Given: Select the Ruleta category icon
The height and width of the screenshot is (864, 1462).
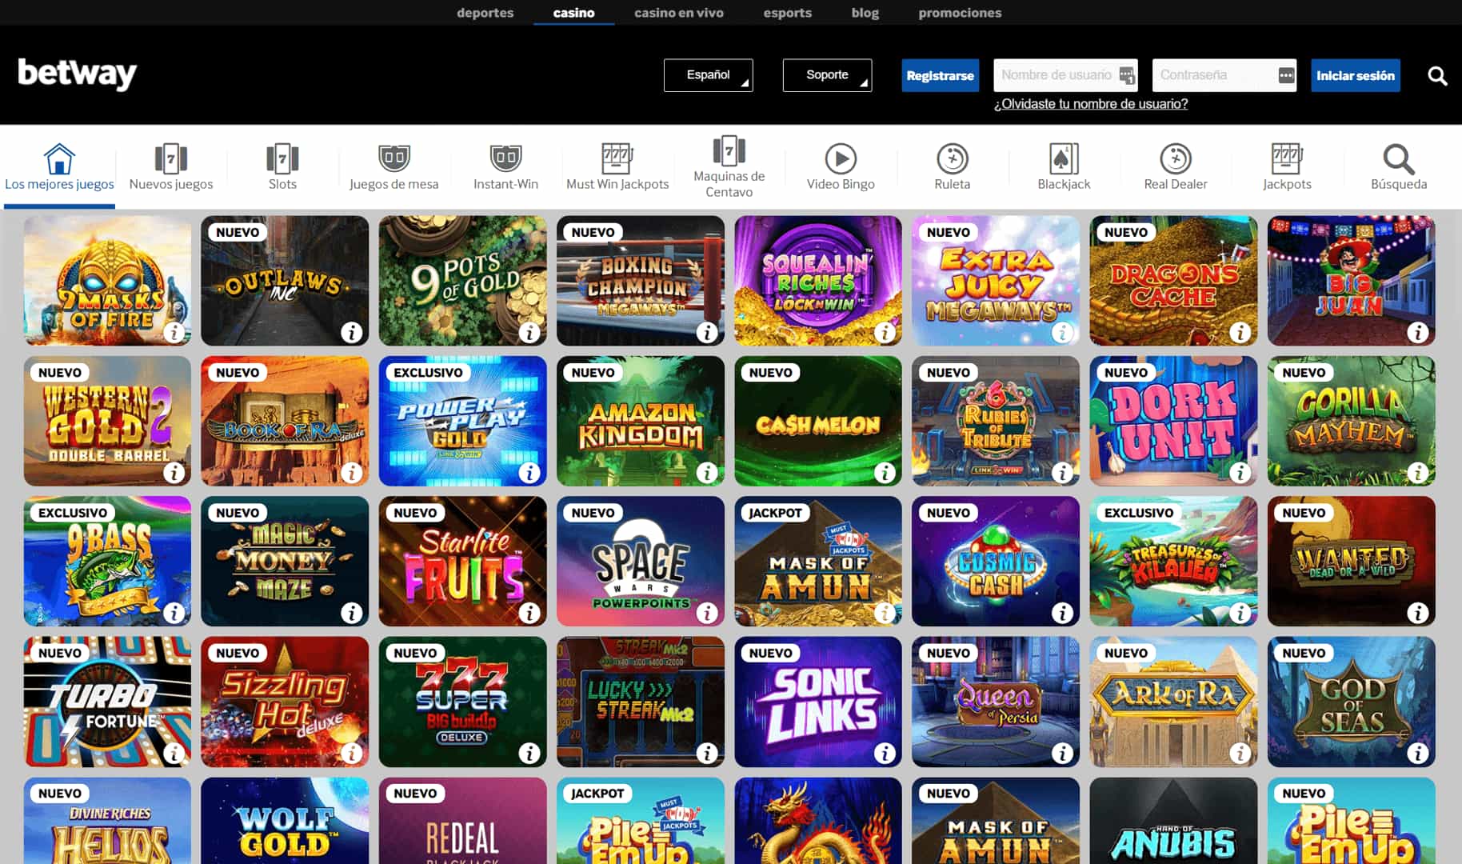Looking at the screenshot, I should point(953,158).
